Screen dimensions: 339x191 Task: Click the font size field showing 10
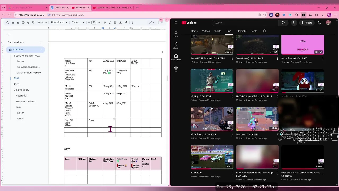tap(94, 23)
